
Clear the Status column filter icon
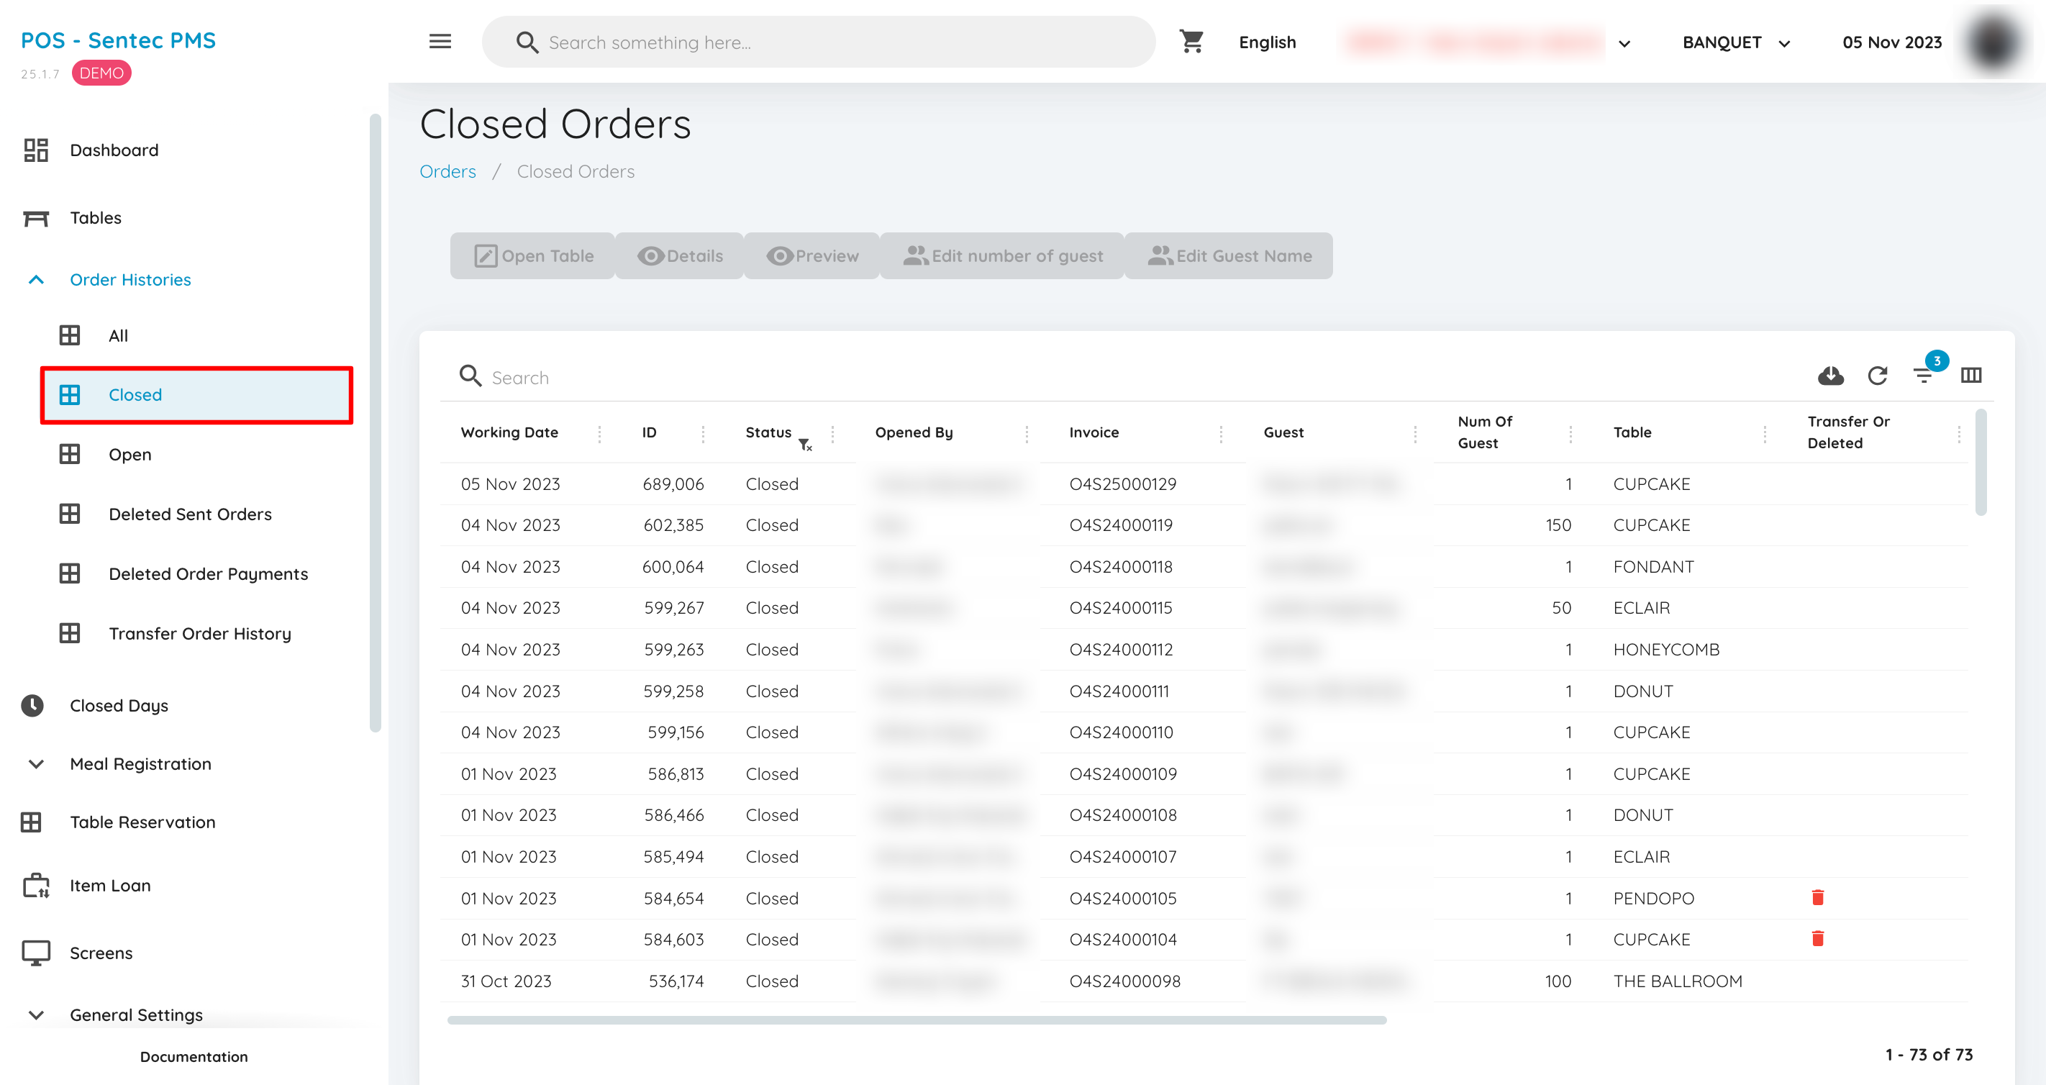click(x=804, y=445)
